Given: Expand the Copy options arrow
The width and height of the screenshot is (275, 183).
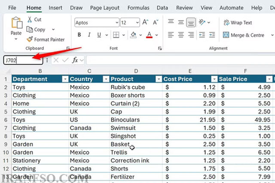Looking at the screenshot, I should [53, 30].
